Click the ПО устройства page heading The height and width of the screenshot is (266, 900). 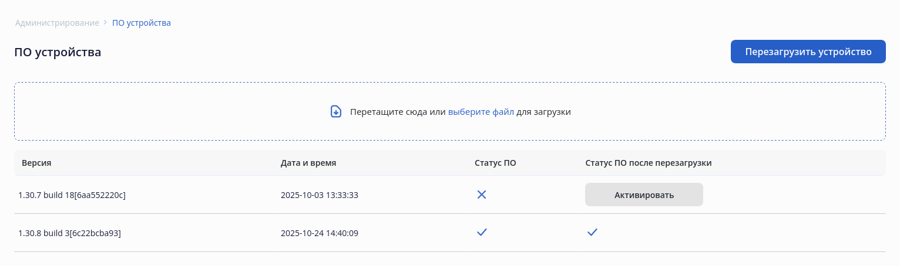(x=58, y=52)
